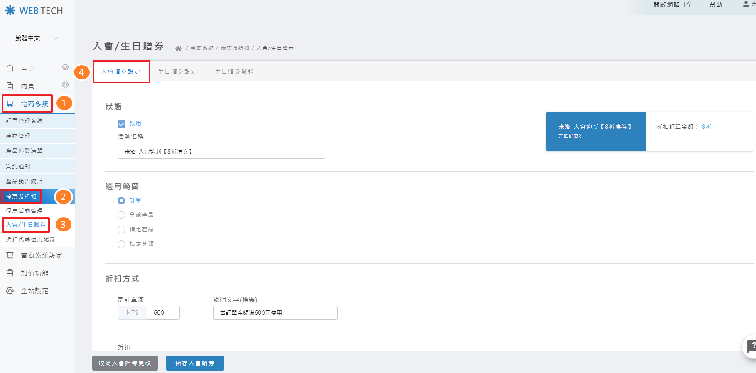
Task: Click the 取消入會贈券更改 button
Action: 125,363
